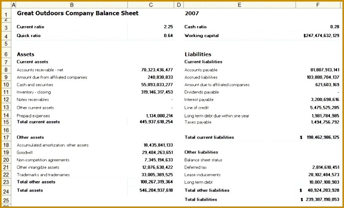Click total assets value 546,204,937,618

tap(156, 190)
